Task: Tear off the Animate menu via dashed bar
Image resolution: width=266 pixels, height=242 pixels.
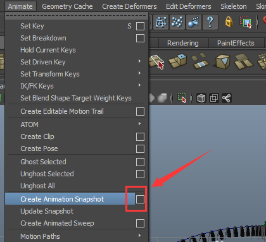Action: click(77, 16)
